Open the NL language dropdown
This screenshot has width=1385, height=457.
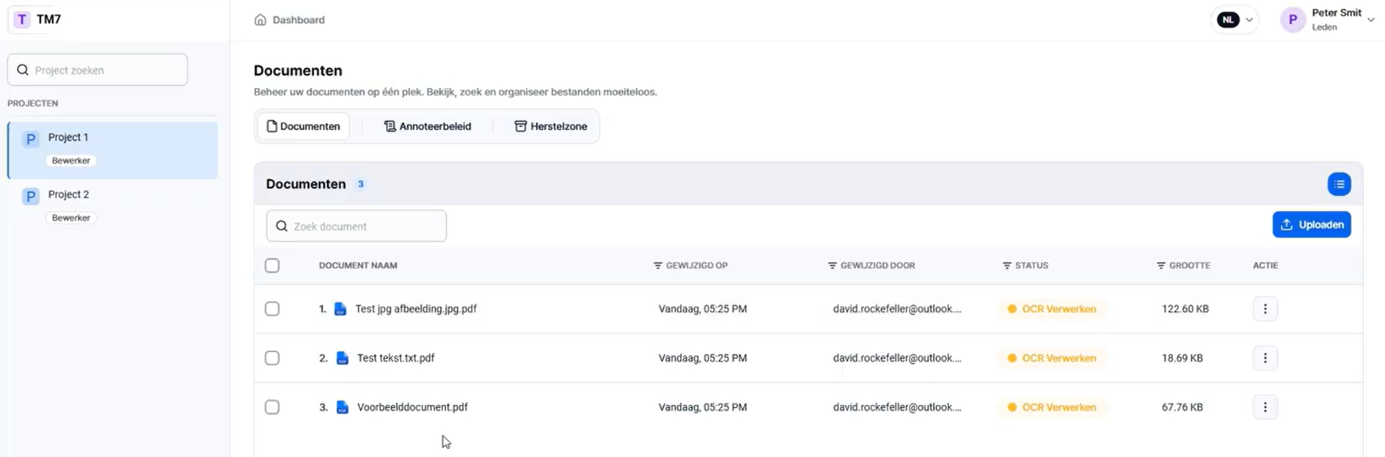[1235, 20]
